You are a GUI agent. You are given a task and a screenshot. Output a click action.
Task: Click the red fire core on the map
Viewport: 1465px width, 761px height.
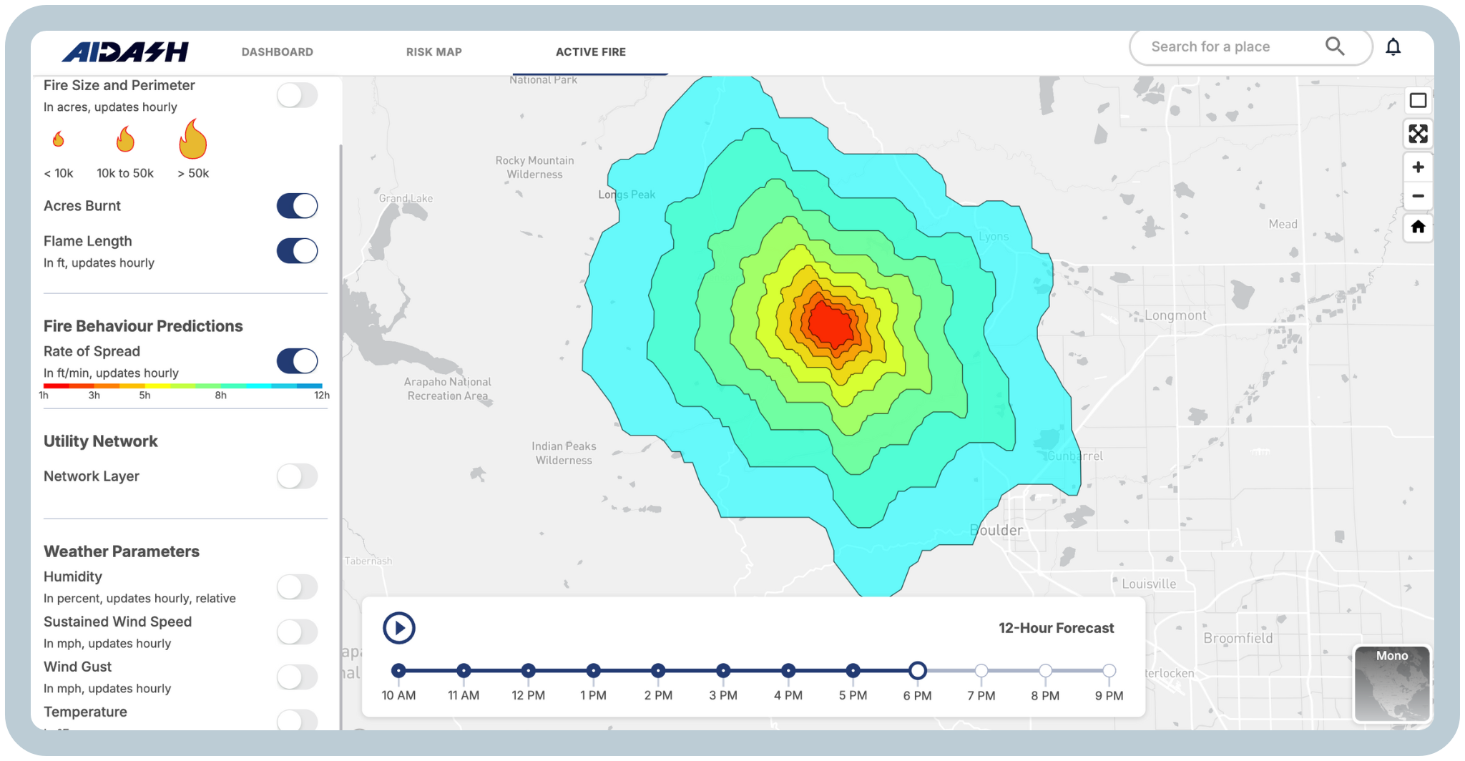[831, 324]
